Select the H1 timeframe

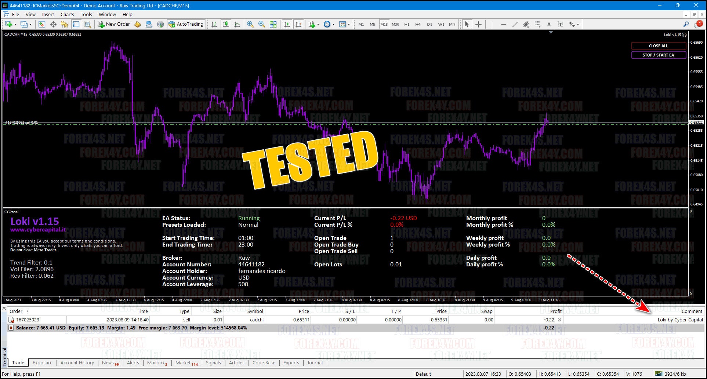407,24
